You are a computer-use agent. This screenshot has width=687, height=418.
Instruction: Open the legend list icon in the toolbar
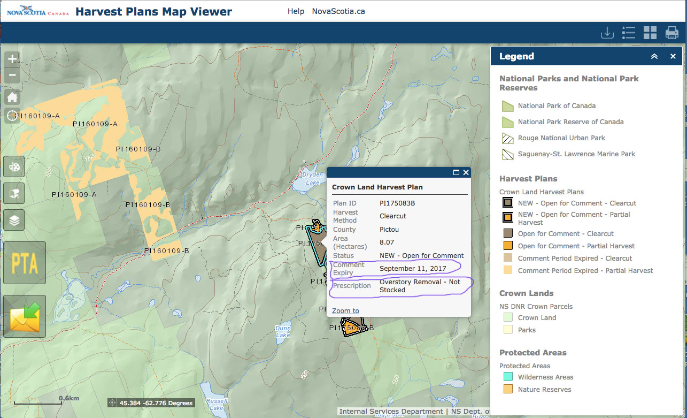tap(629, 33)
